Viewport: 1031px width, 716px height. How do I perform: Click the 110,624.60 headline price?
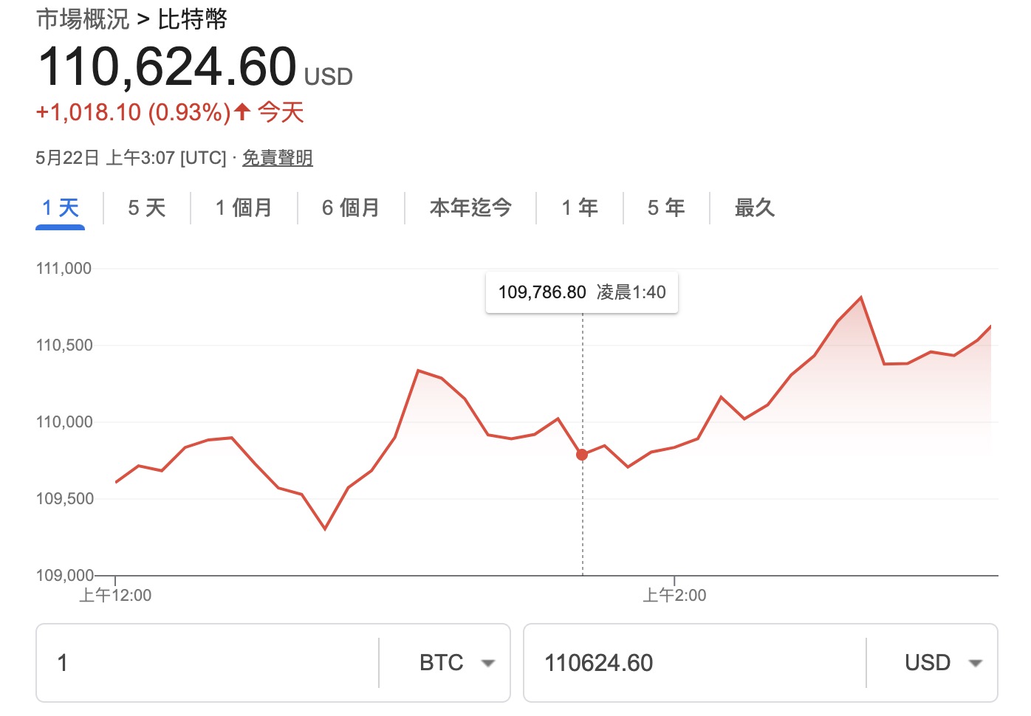167,67
